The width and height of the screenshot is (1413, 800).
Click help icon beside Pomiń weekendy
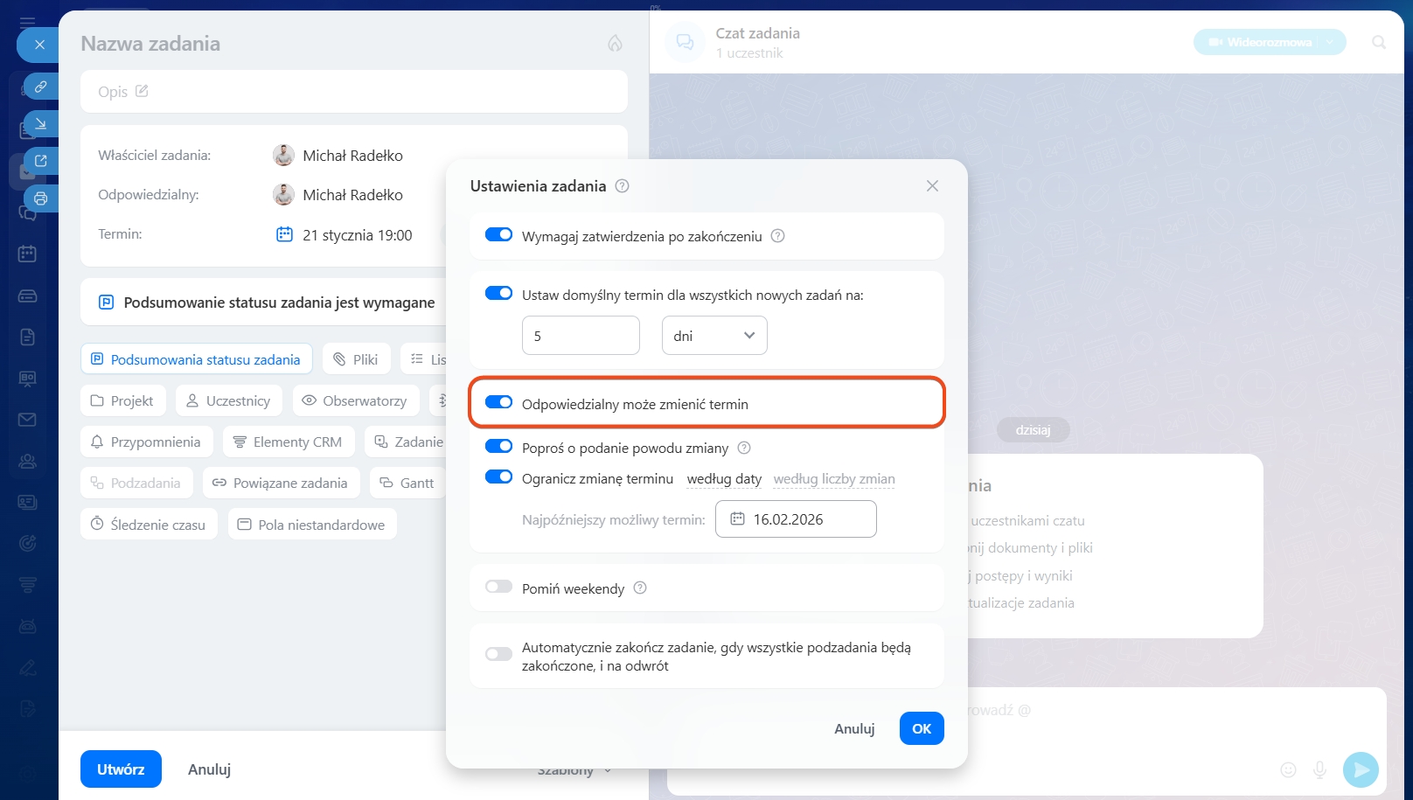[640, 588]
